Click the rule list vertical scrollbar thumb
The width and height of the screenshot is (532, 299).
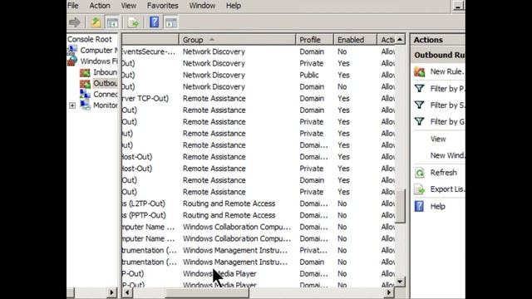[400, 206]
